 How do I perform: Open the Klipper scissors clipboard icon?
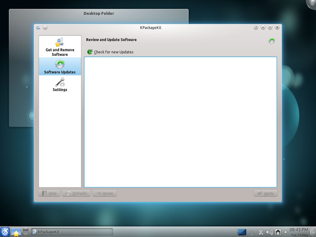(x=261, y=232)
